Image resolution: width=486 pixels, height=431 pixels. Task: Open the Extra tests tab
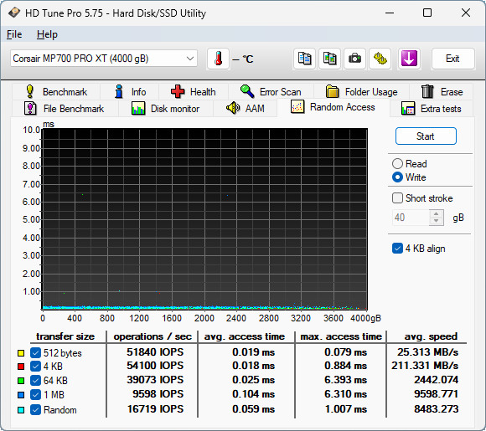tap(432, 109)
